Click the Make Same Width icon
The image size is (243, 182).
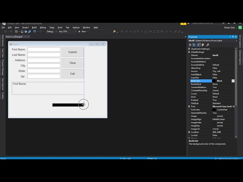pyautogui.click(x=150, y=31)
